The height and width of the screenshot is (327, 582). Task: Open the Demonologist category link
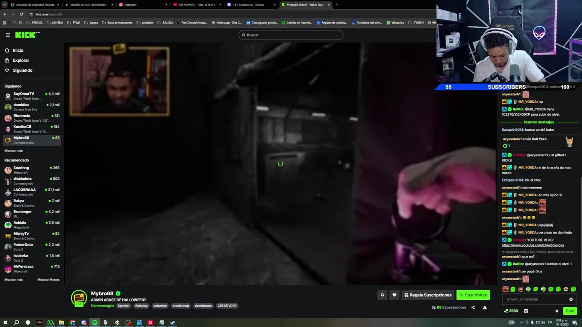pyautogui.click(x=102, y=306)
